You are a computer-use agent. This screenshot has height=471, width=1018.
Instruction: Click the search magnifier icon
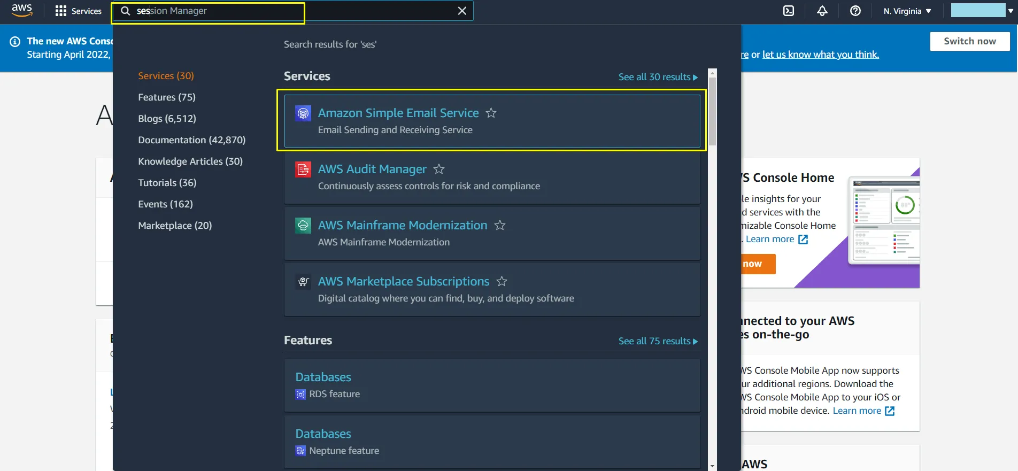[125, 11]
